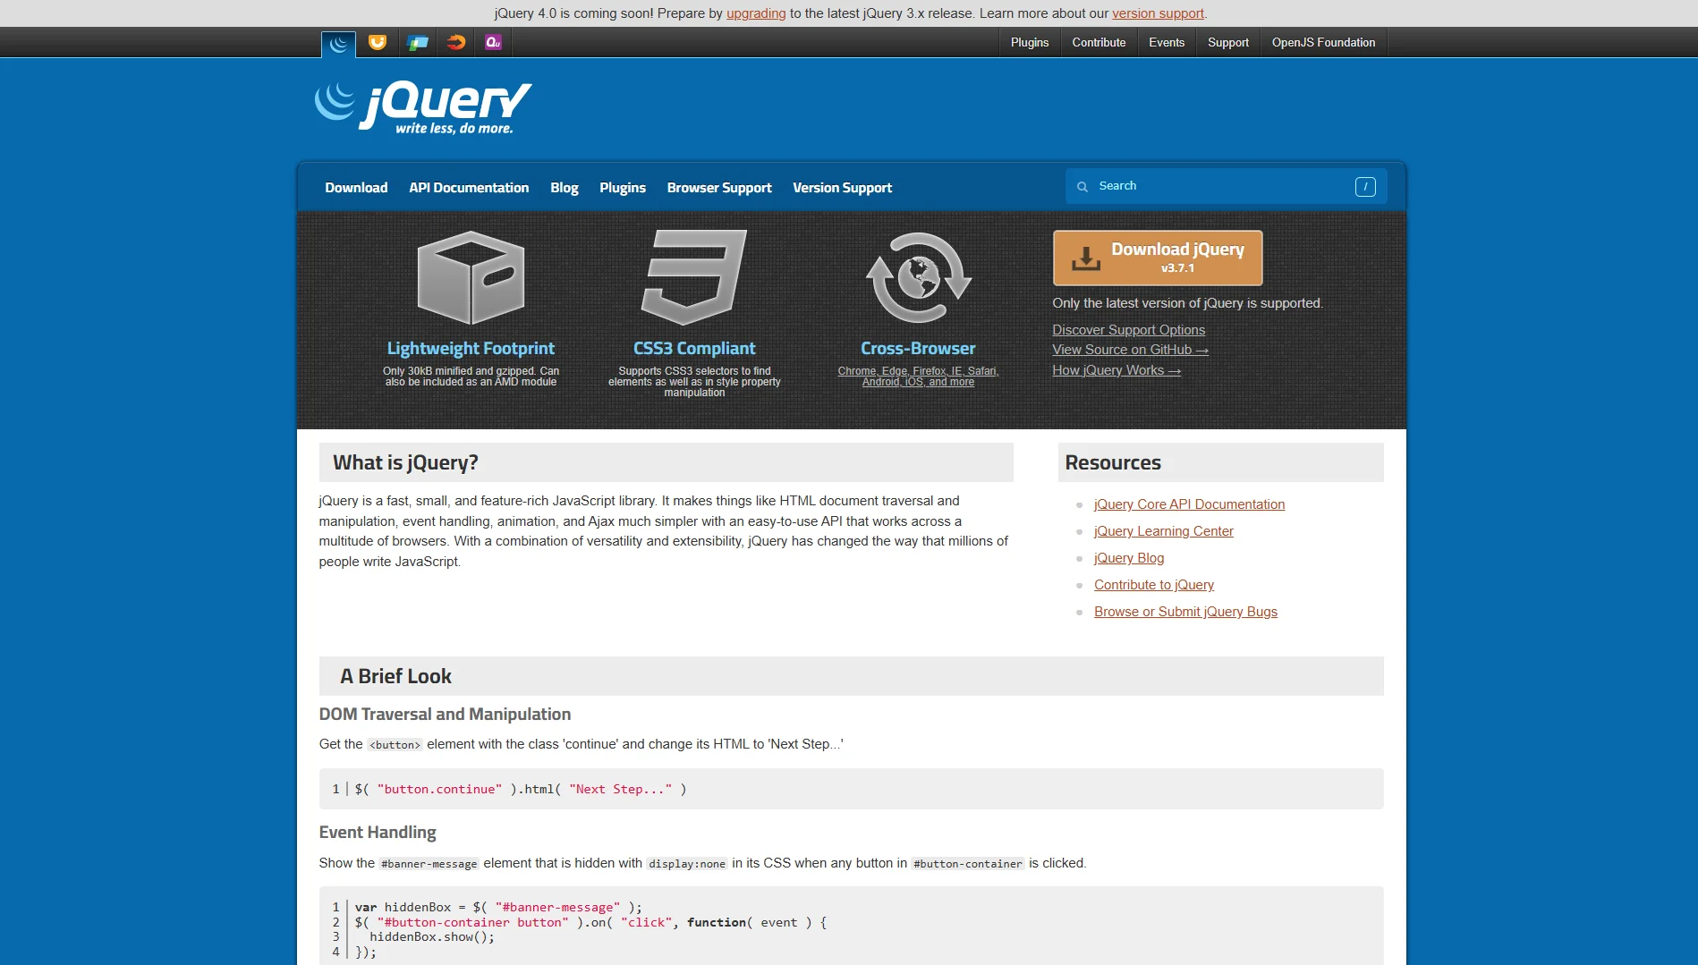Open Browse or Submit jQuery Bugs link
Screen dimensions: 1698x965
point(1185,612)
